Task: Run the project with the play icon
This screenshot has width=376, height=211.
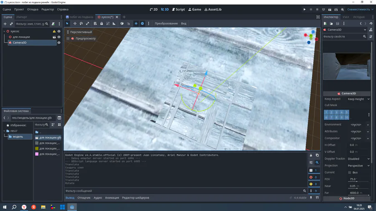Action: click(305, 9)
